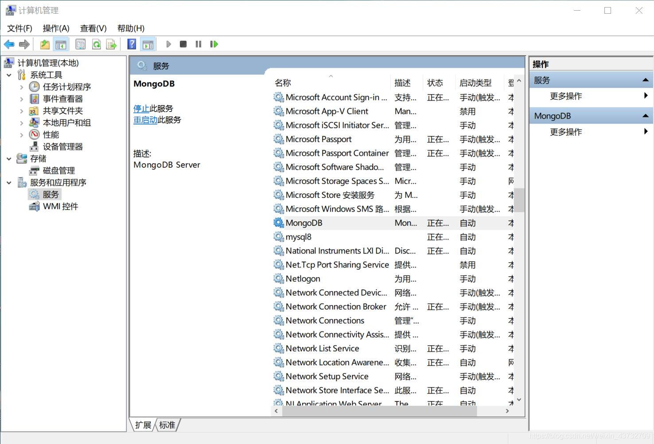This screenshot has height=444, width=654.
Task: Click the vertical scrollbar thumb in services list
Action: point(519,200)
